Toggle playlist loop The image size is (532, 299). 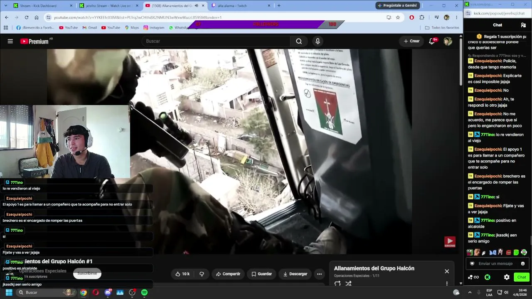337,284
